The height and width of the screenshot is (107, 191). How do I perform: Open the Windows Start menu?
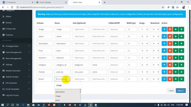(2, 105)
